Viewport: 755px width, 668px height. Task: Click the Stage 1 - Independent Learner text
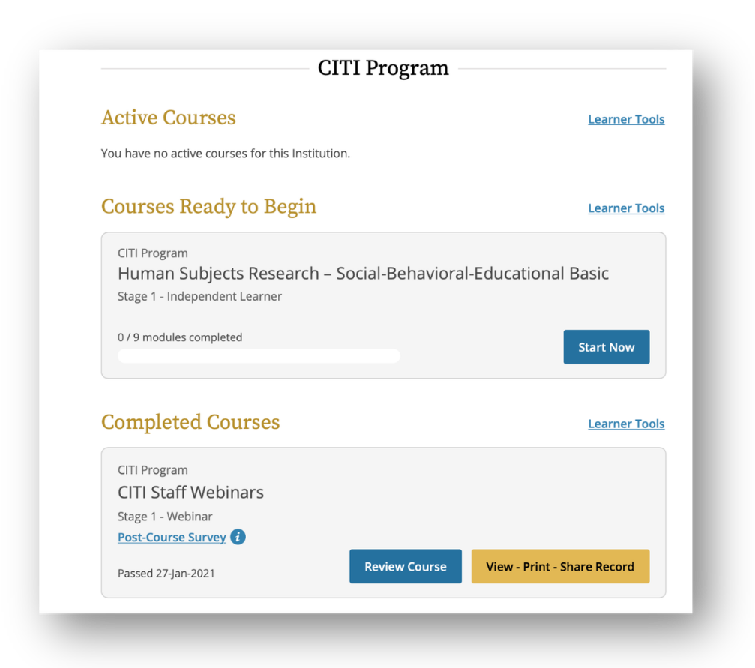(x=200, y=296)
